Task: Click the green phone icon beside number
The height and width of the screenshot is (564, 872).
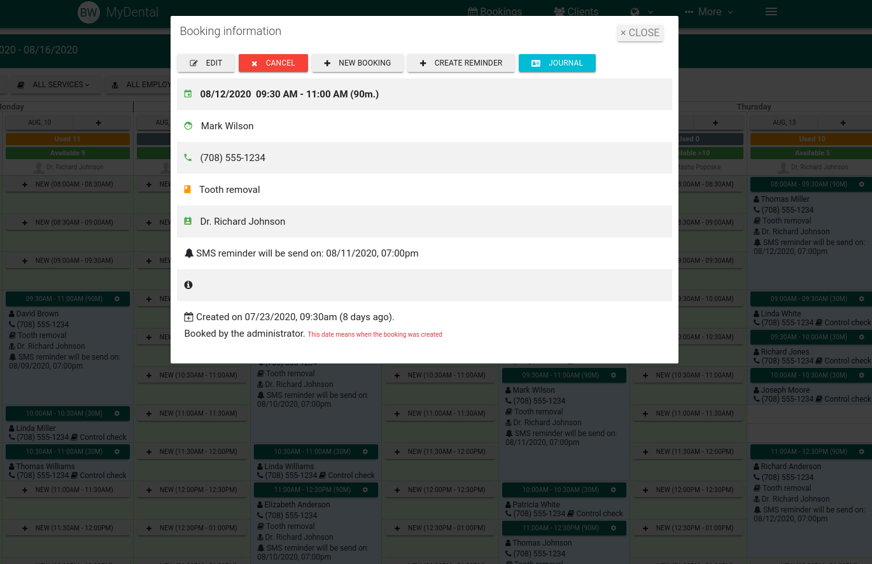Action: [x=188, y=158]
